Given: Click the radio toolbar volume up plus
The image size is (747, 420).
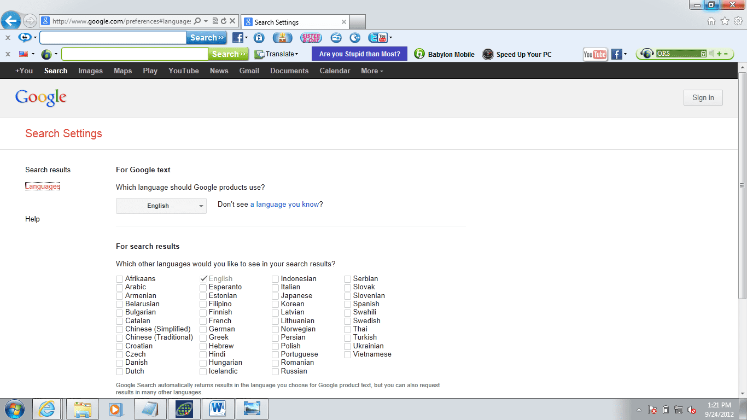Looking at the screenshot, I should point(719,54).
